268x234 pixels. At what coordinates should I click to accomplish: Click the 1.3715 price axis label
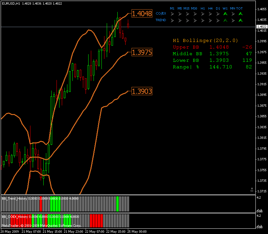pyautogui.click(x=262, y=191)
